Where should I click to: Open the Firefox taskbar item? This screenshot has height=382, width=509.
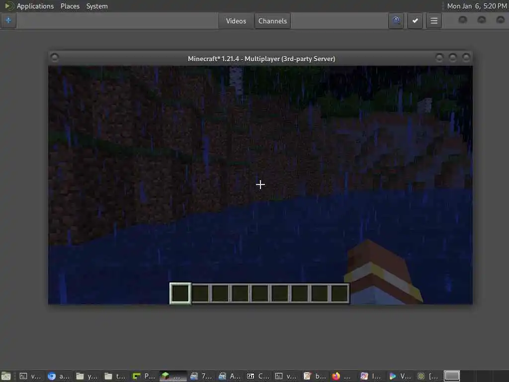click(343, 376)
